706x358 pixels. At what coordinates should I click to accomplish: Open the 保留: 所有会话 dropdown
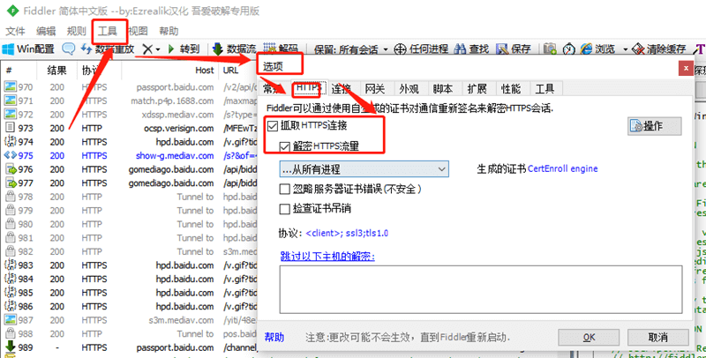point(351,49)
